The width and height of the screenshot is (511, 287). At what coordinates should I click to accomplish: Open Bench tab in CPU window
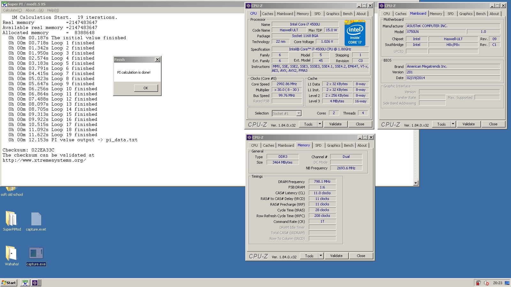point(347,14)
